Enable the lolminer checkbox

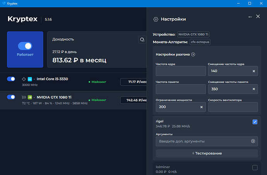point(255,168)
